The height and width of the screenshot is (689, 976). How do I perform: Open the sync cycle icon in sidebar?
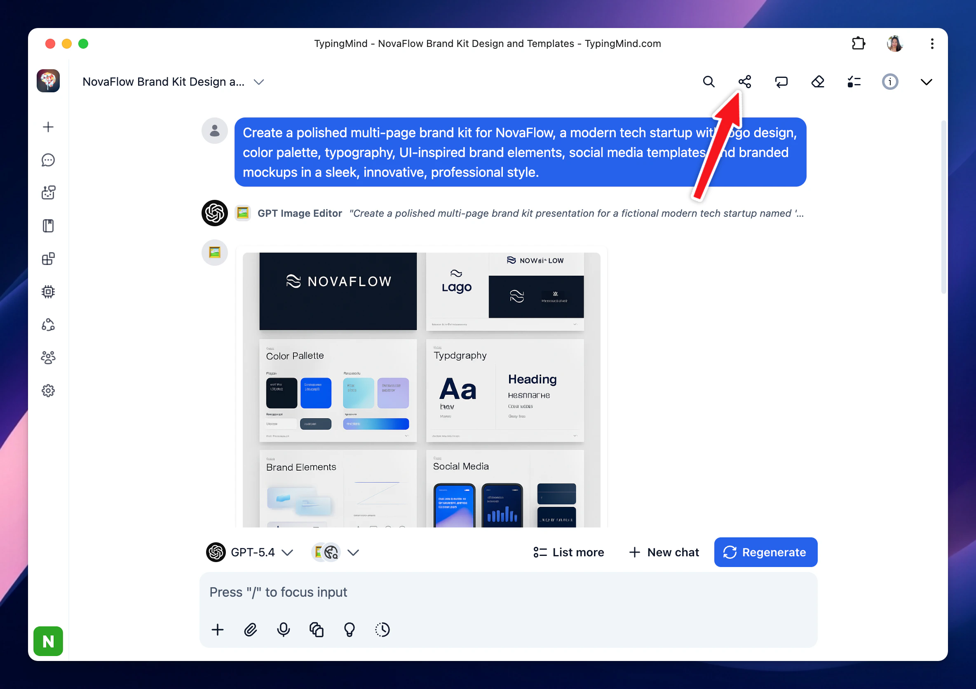48,324
